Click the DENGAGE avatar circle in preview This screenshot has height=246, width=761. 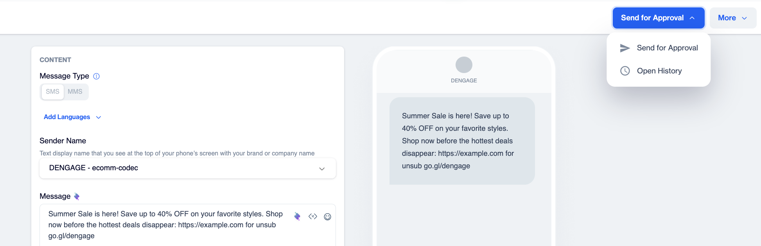pyautogui.click(x=464, y=65)
